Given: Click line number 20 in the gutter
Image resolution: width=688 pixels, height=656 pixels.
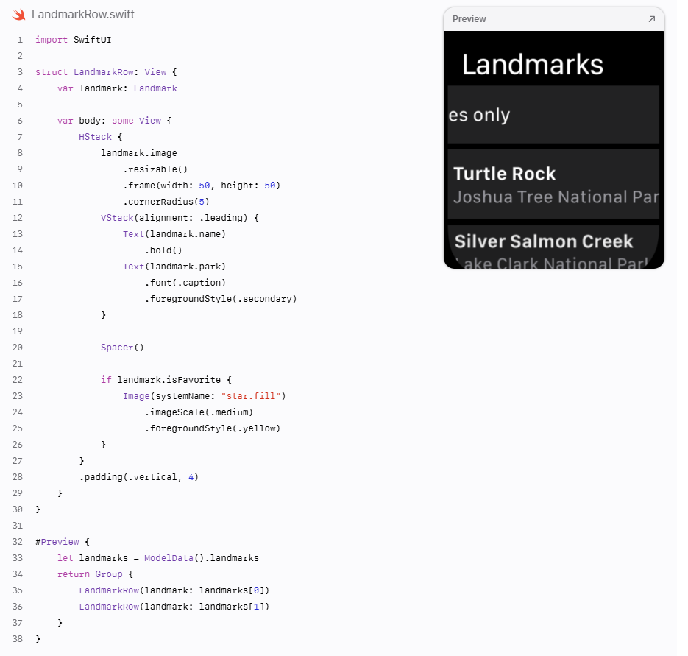Looking at the screenshot, I should [x=18, y=348].
